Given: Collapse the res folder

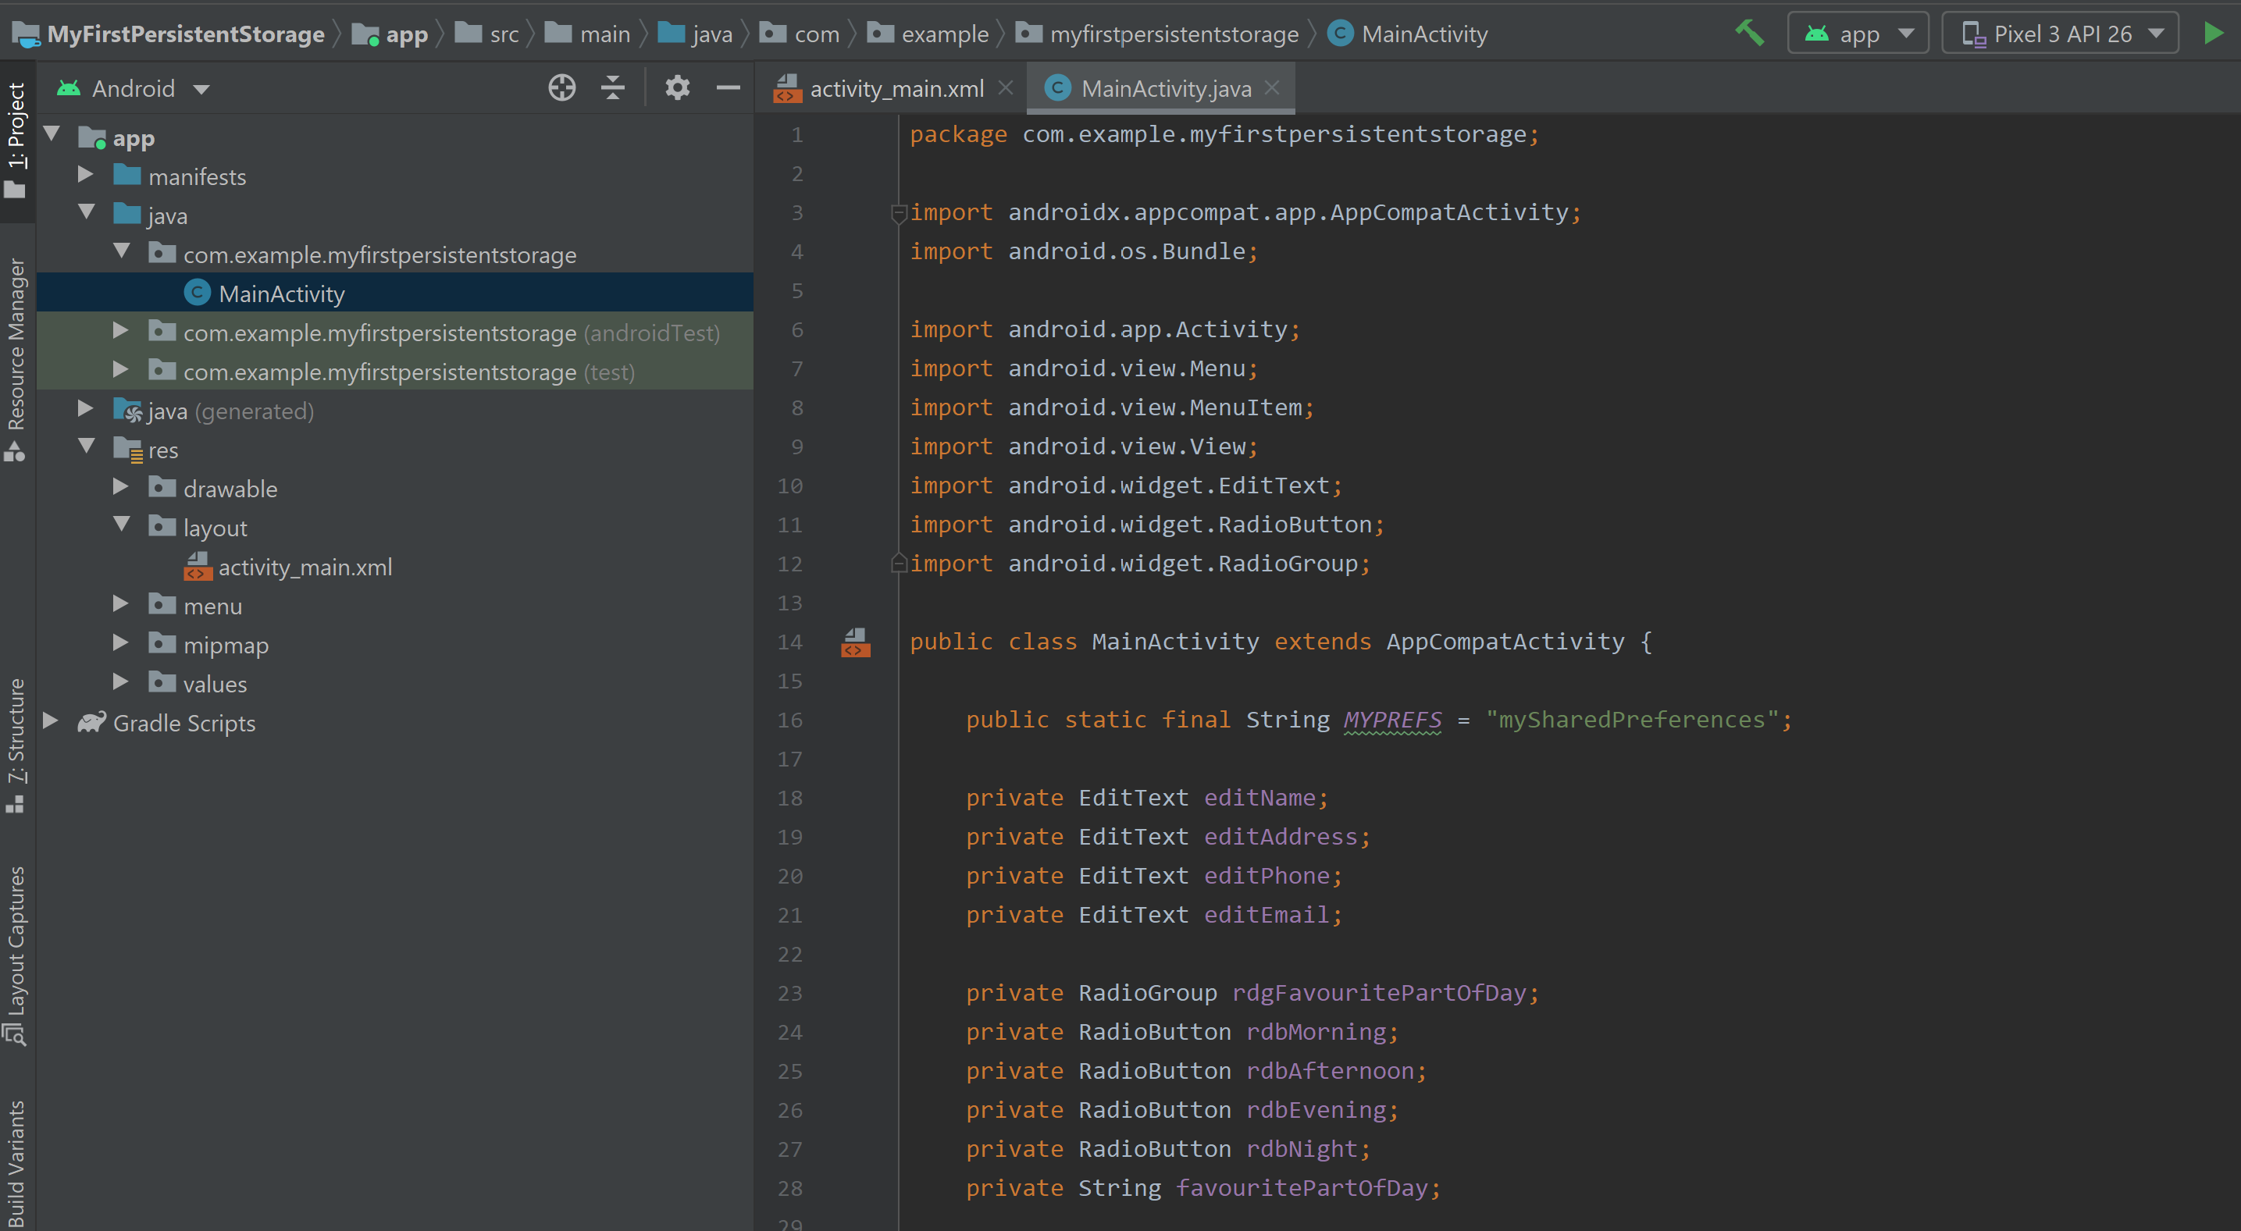Looking at the screenshot, I should 86,447.
